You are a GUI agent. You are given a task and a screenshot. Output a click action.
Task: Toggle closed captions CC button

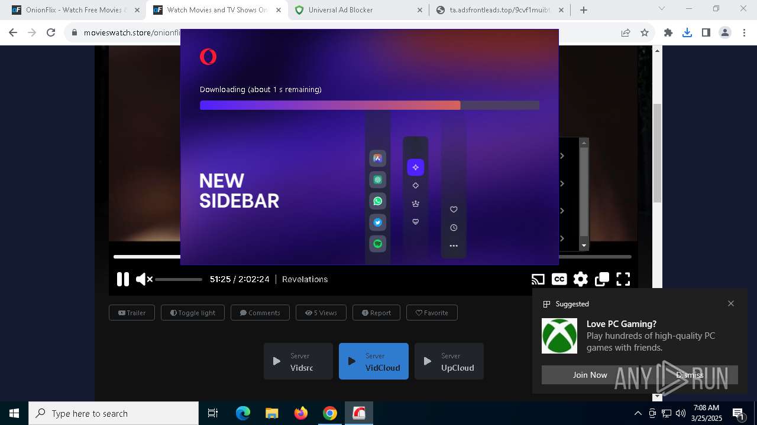click(559, 279)
